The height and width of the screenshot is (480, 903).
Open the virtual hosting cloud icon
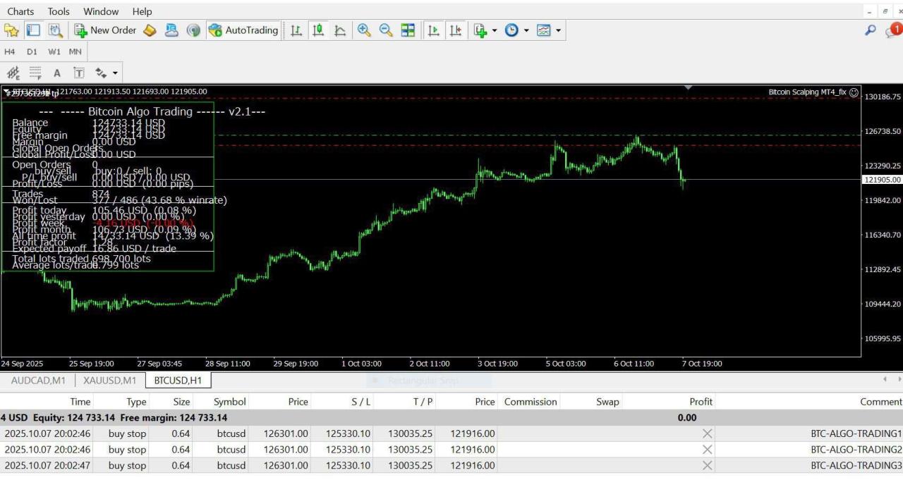[171, 30]
